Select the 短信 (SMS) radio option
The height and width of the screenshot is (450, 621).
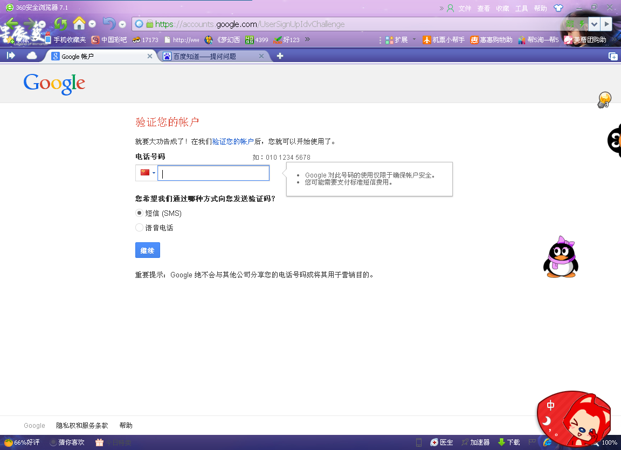(139, 213)
